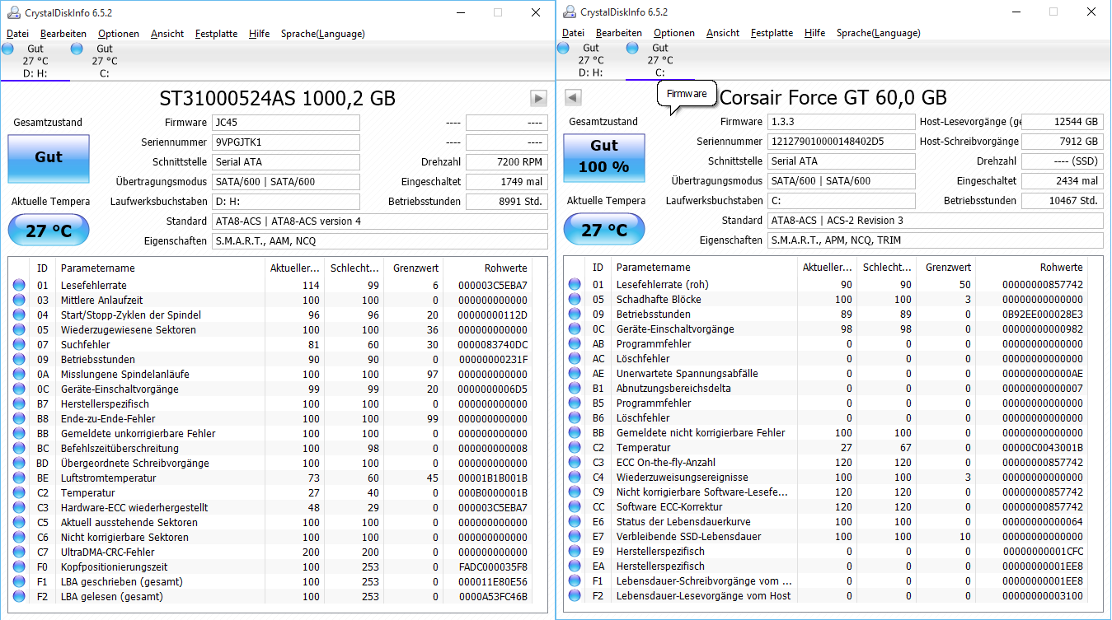Click Firmware field JC45 in left window

(x=285, y=123)
